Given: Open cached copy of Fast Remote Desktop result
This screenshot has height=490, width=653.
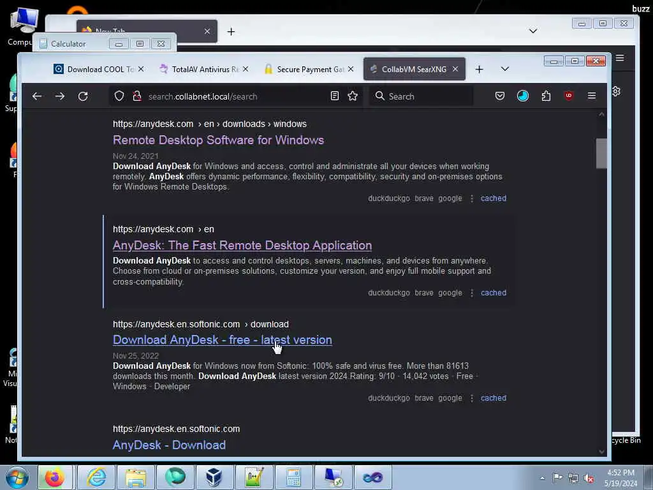Looking at the screenshot, I should (x=494, y=293).
